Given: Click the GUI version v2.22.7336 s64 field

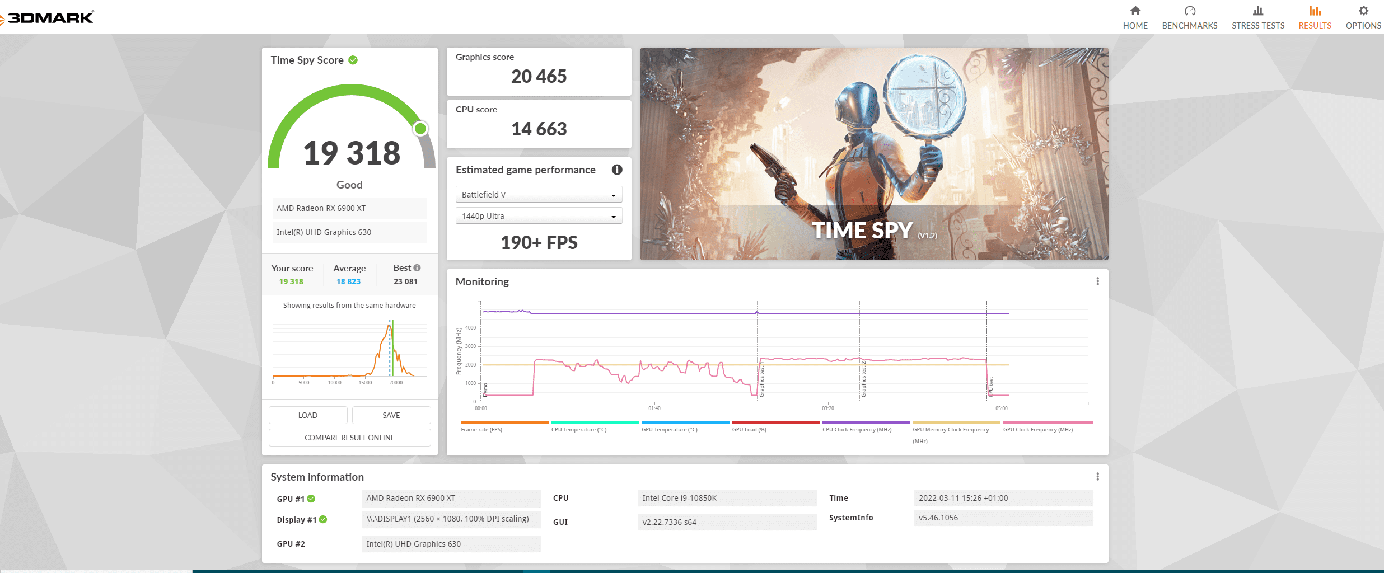Looking at the screenshot, I should click(727, 522).
